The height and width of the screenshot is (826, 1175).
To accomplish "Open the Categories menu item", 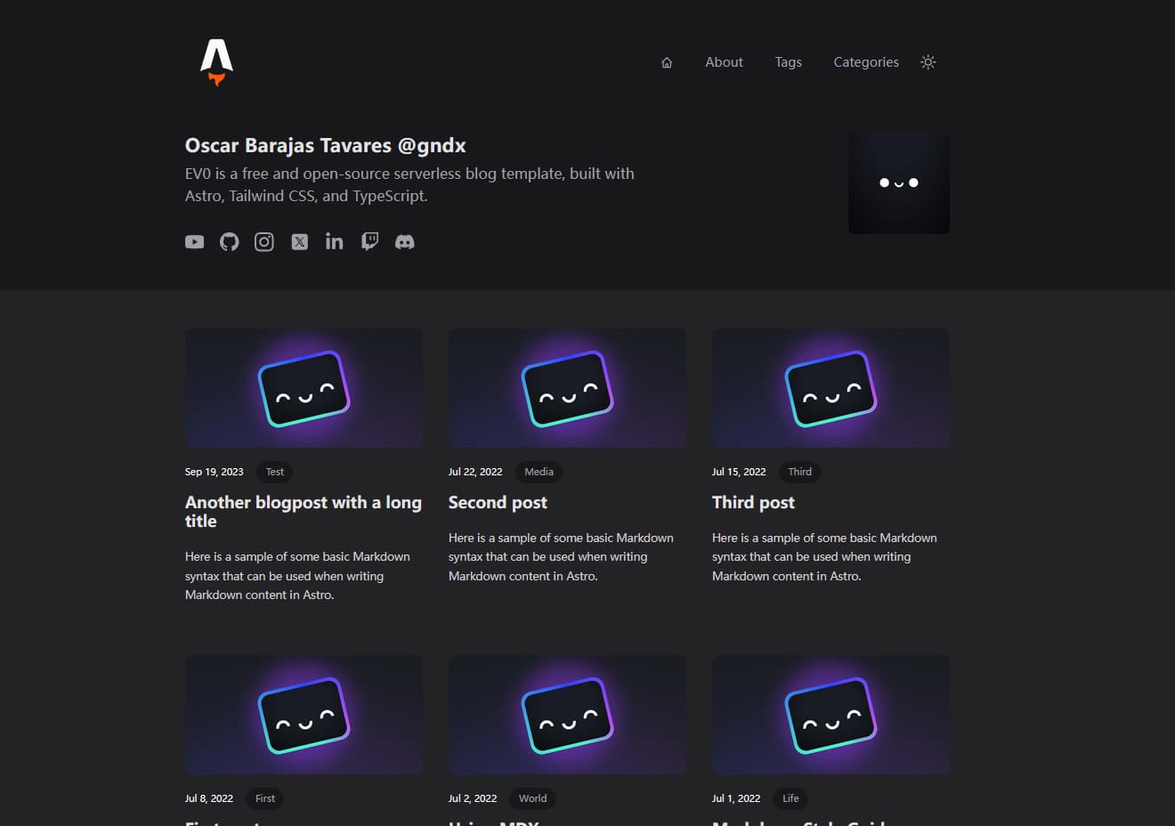I will [865, 62].
